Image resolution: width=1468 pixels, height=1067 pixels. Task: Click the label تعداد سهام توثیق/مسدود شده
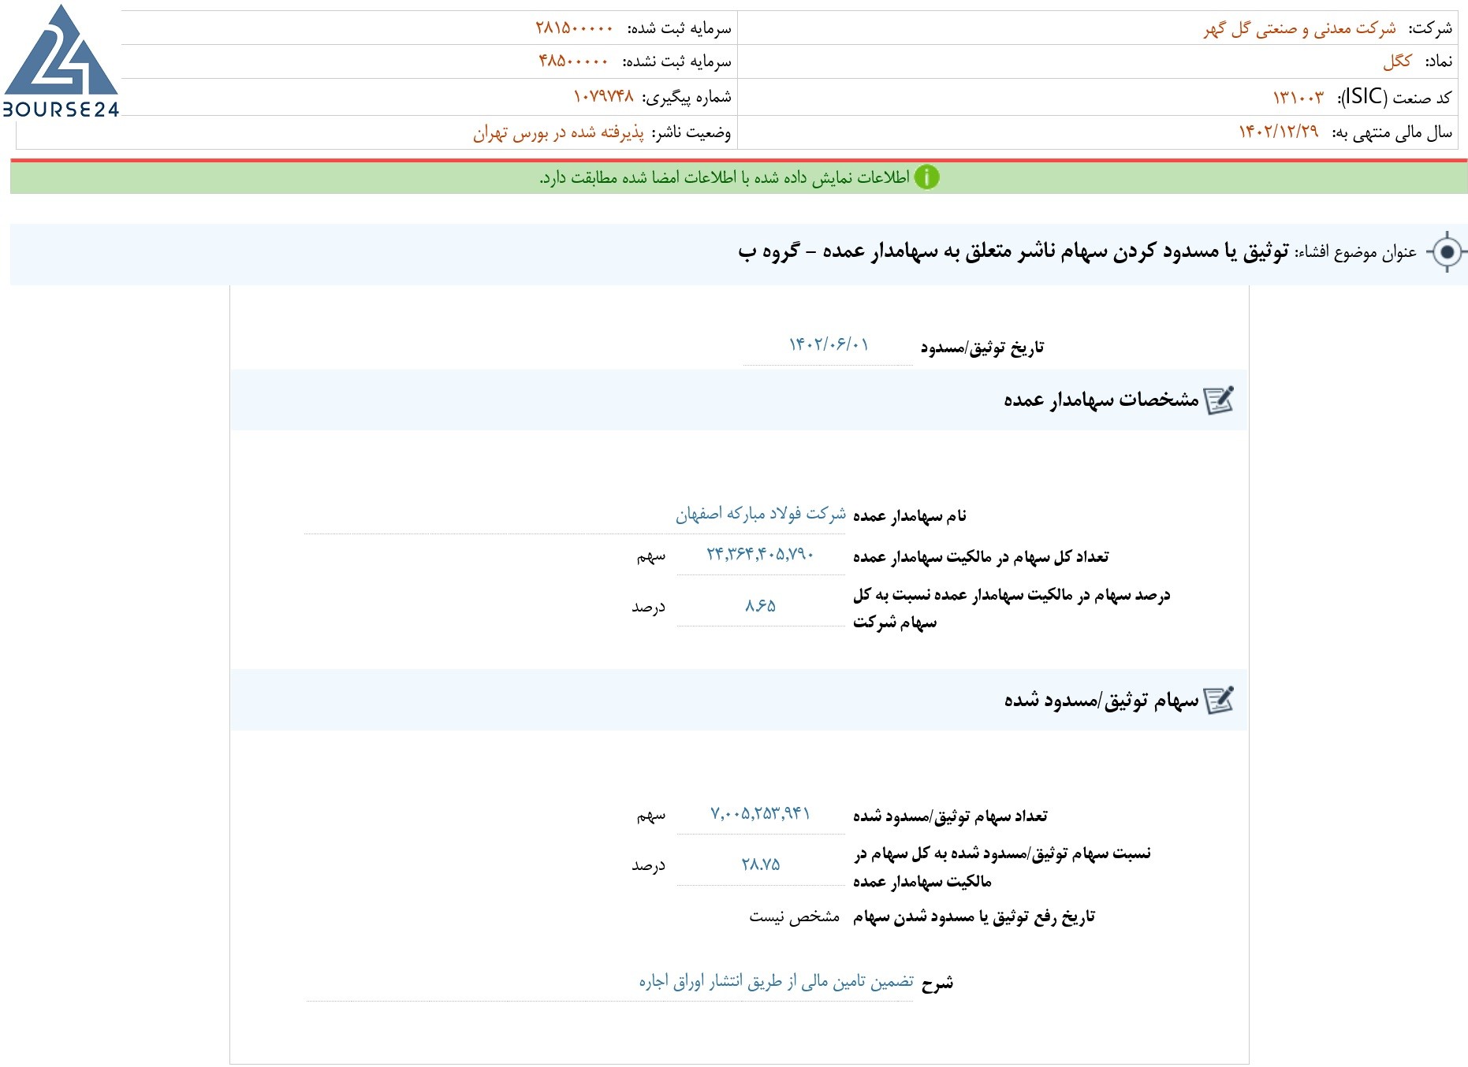[950, 816]
